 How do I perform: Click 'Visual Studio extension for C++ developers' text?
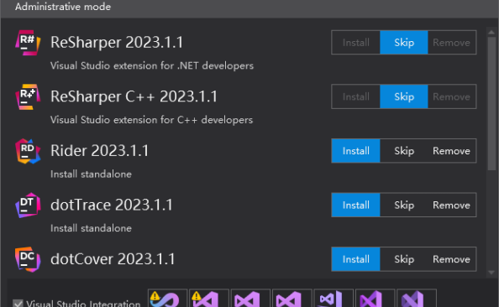coord(152,120)
